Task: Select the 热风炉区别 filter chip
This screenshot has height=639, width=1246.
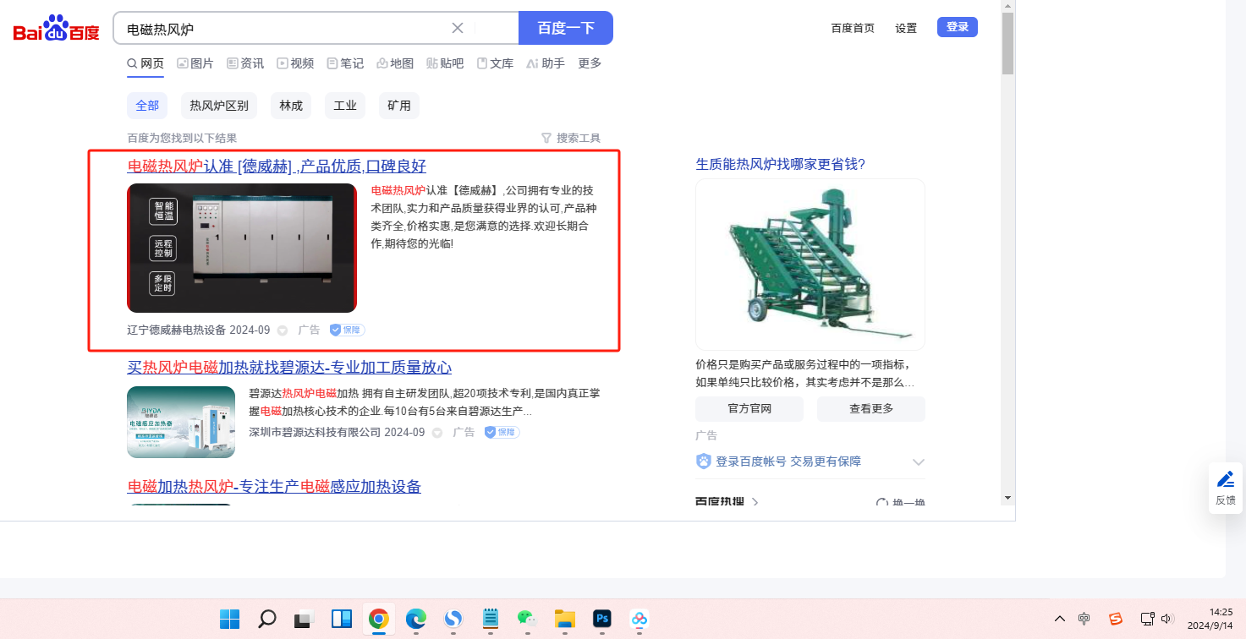Action: [x=219, y=106]
